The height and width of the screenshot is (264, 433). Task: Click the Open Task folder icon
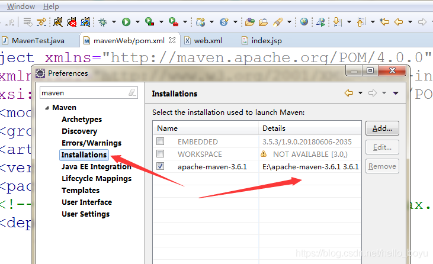[263, 22]
